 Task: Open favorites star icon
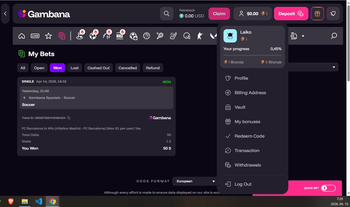coord(48,36)
